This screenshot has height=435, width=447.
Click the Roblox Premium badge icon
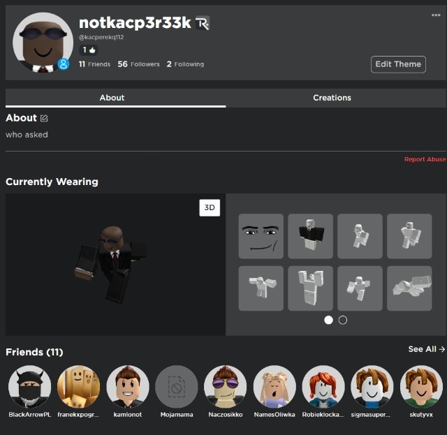point(202,24)
